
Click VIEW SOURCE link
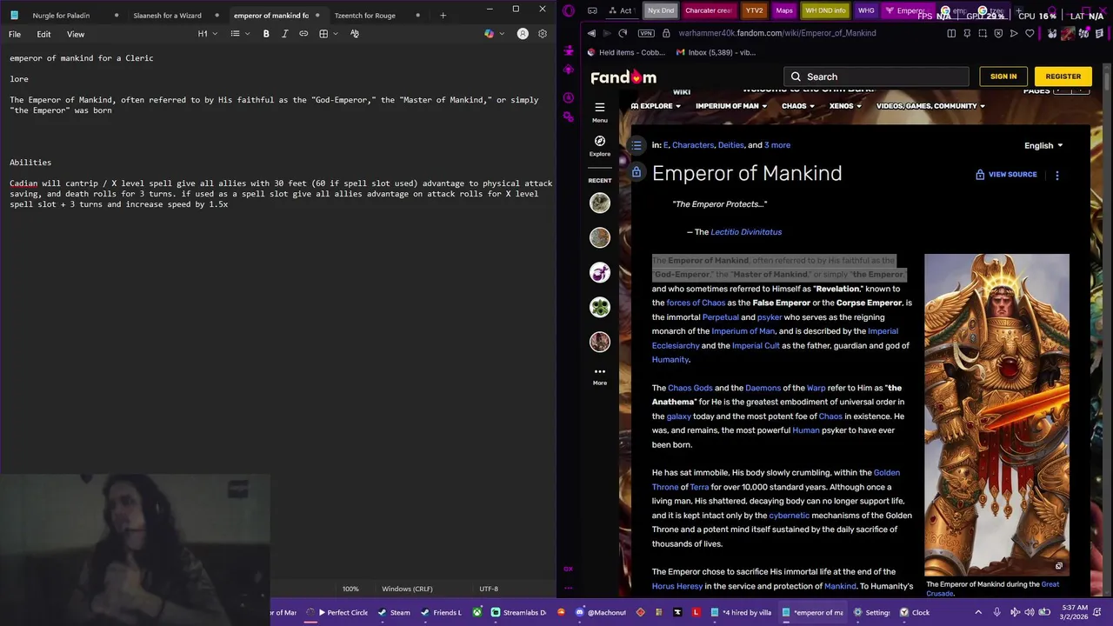pos(1006,175)
